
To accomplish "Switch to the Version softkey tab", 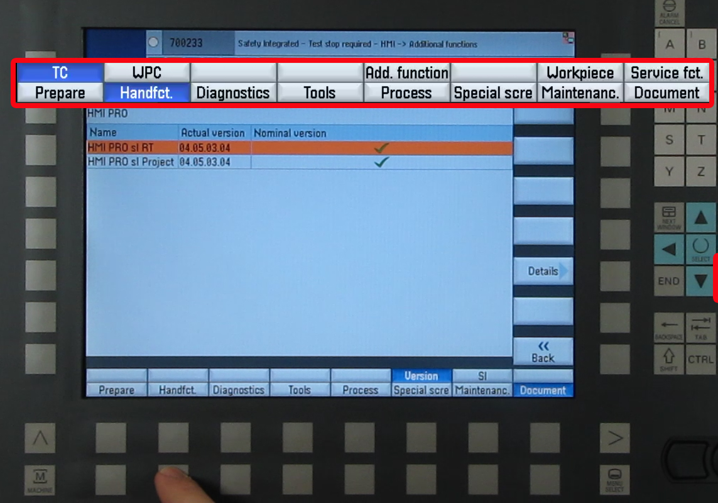I will tap(421, 376).
